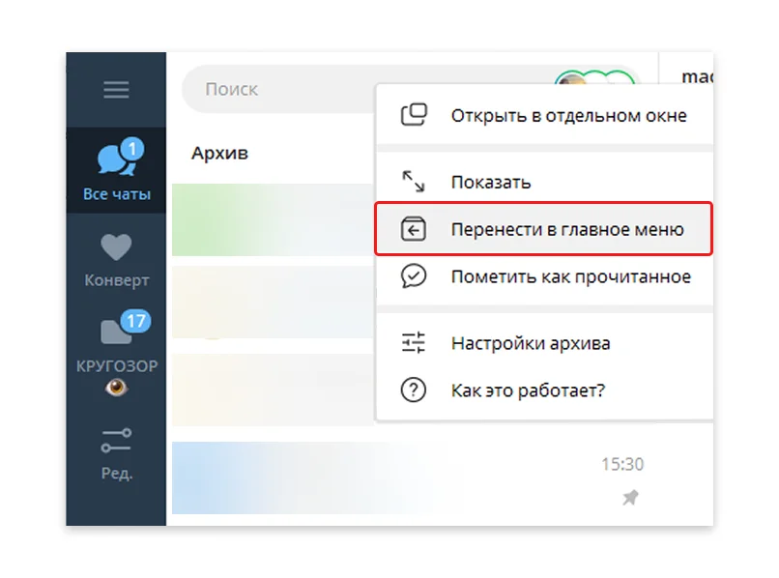Viewport: 779px width, 578px height.
Task: Select Перенести в главное меню
Action: click(544, 229)
